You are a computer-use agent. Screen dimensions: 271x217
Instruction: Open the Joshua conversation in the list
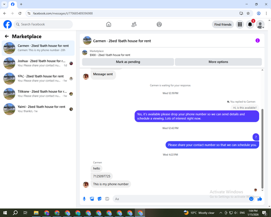tap(38, 63)
